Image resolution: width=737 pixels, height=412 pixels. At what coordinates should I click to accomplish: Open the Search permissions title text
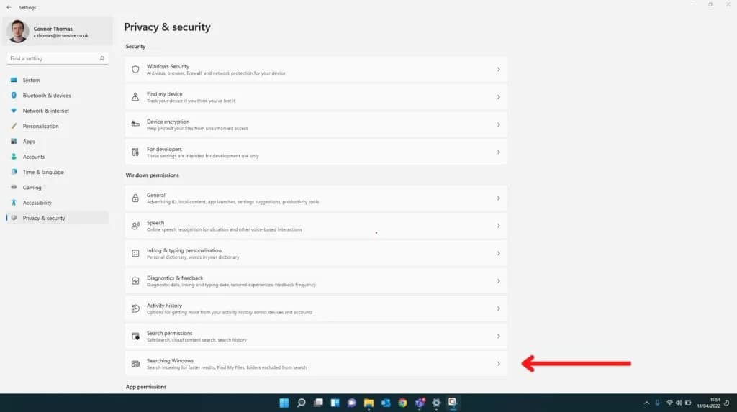point(169,333)
